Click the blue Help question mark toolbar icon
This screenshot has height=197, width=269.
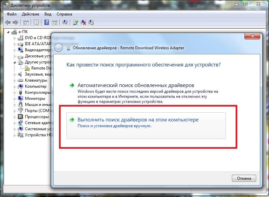47,22
